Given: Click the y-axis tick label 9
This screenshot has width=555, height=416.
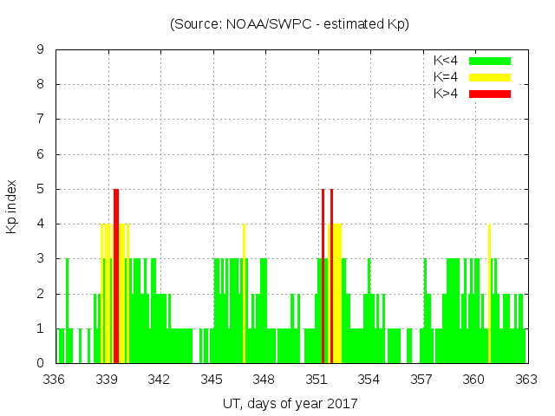Looking at the screenshot, I should pyautogui.click(x=41, y=49).
